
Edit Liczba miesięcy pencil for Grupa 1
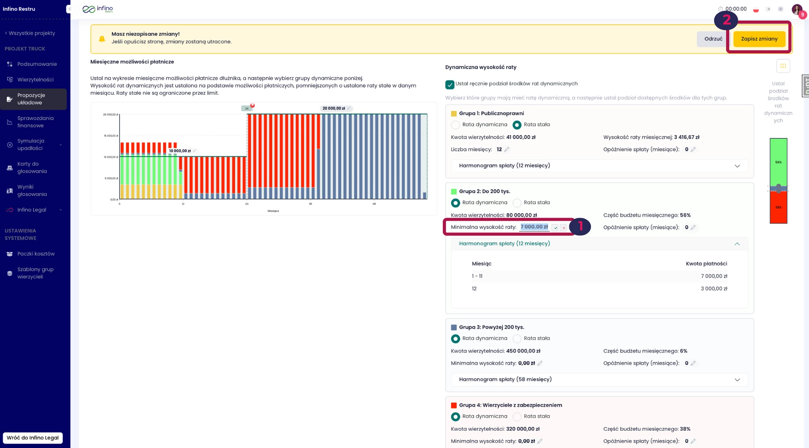(507, 149)
